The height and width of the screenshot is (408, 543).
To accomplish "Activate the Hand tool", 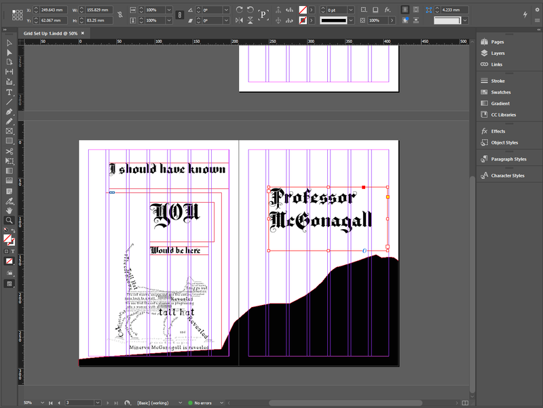I will [x=10, y=211].
